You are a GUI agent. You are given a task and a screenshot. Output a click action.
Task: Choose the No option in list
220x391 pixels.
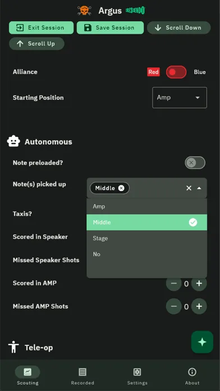coord(146,254)
